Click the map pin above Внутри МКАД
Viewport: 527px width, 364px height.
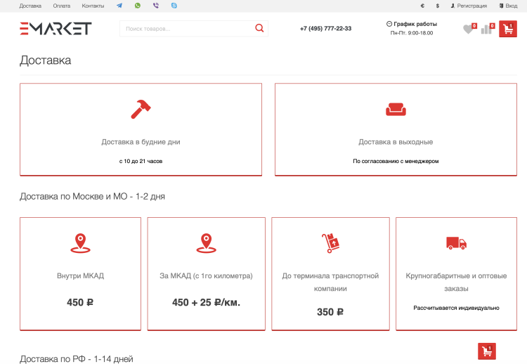point(80,243)
